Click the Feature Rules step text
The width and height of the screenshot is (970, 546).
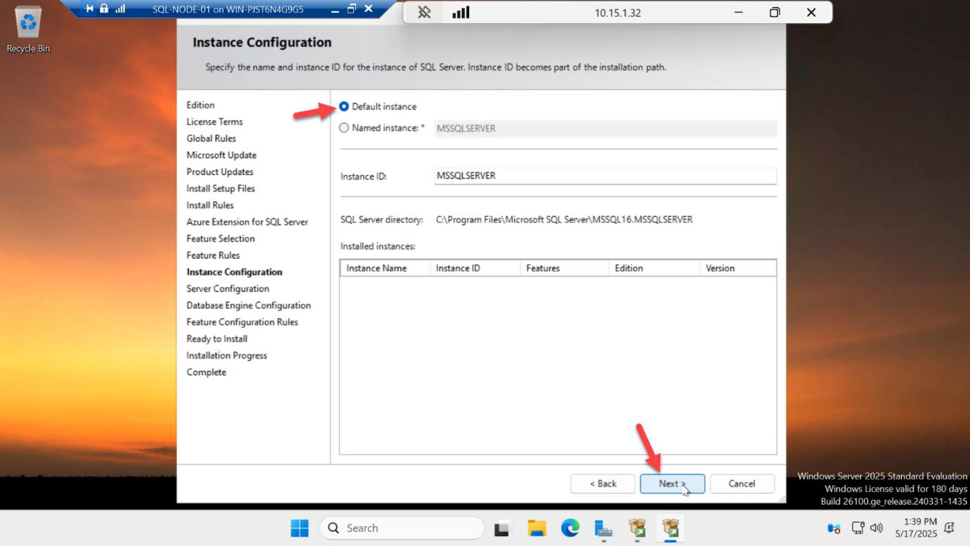pos(213,255)
